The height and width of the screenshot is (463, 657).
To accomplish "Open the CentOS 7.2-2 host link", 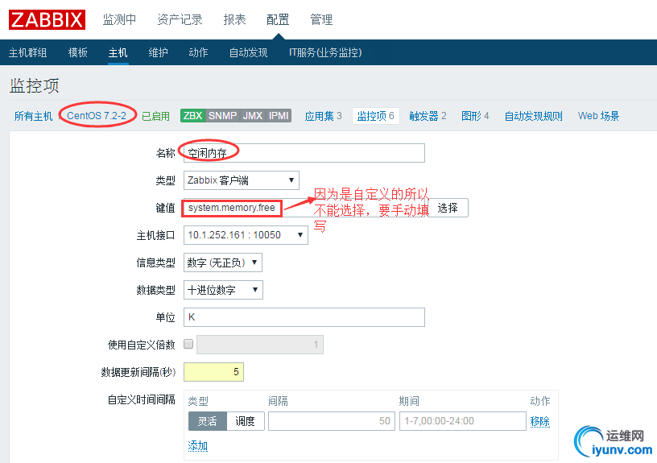I will click(97, 116).
